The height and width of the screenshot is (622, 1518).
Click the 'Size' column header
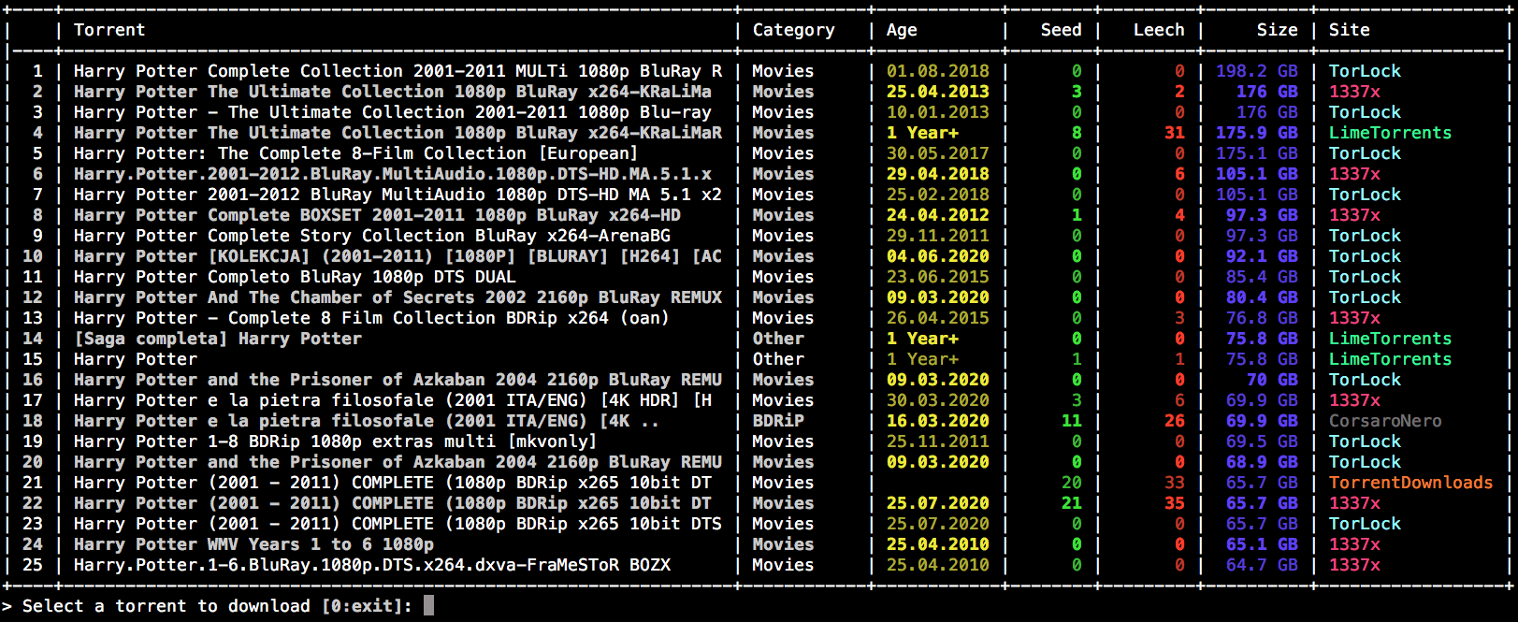click(x=1277, y=30)
